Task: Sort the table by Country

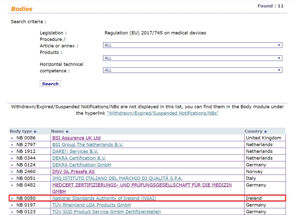Action: click(265, 131)
